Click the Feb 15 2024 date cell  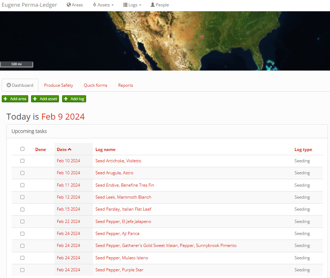pos(68,209)
